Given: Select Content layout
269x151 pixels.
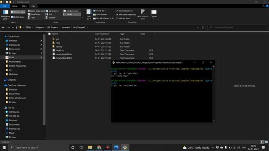Looking at the screenshot, I should coord(50,18).
